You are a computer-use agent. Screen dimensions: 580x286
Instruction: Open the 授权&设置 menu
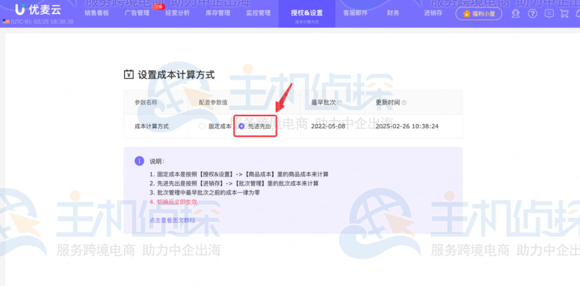pyautogui.click(x=306, y=13)
